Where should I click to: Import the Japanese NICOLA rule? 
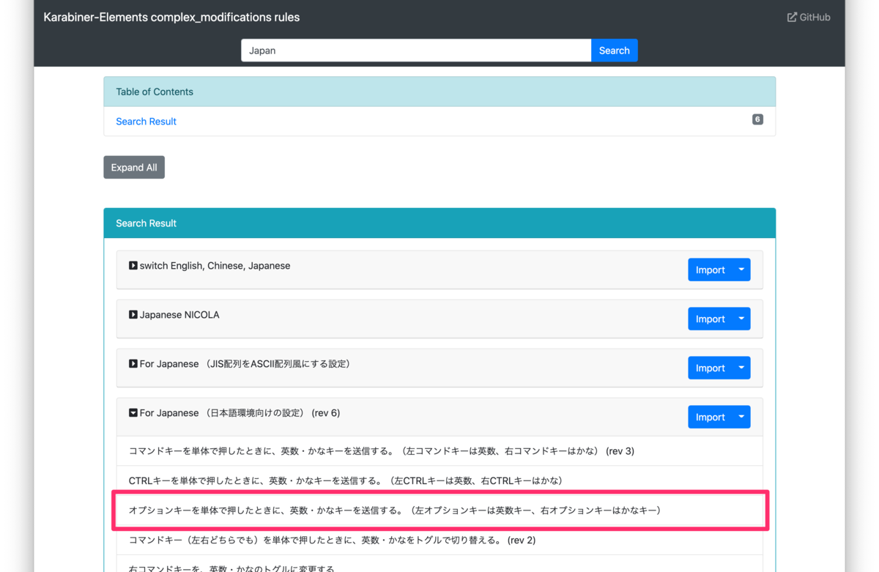[710, 319]
